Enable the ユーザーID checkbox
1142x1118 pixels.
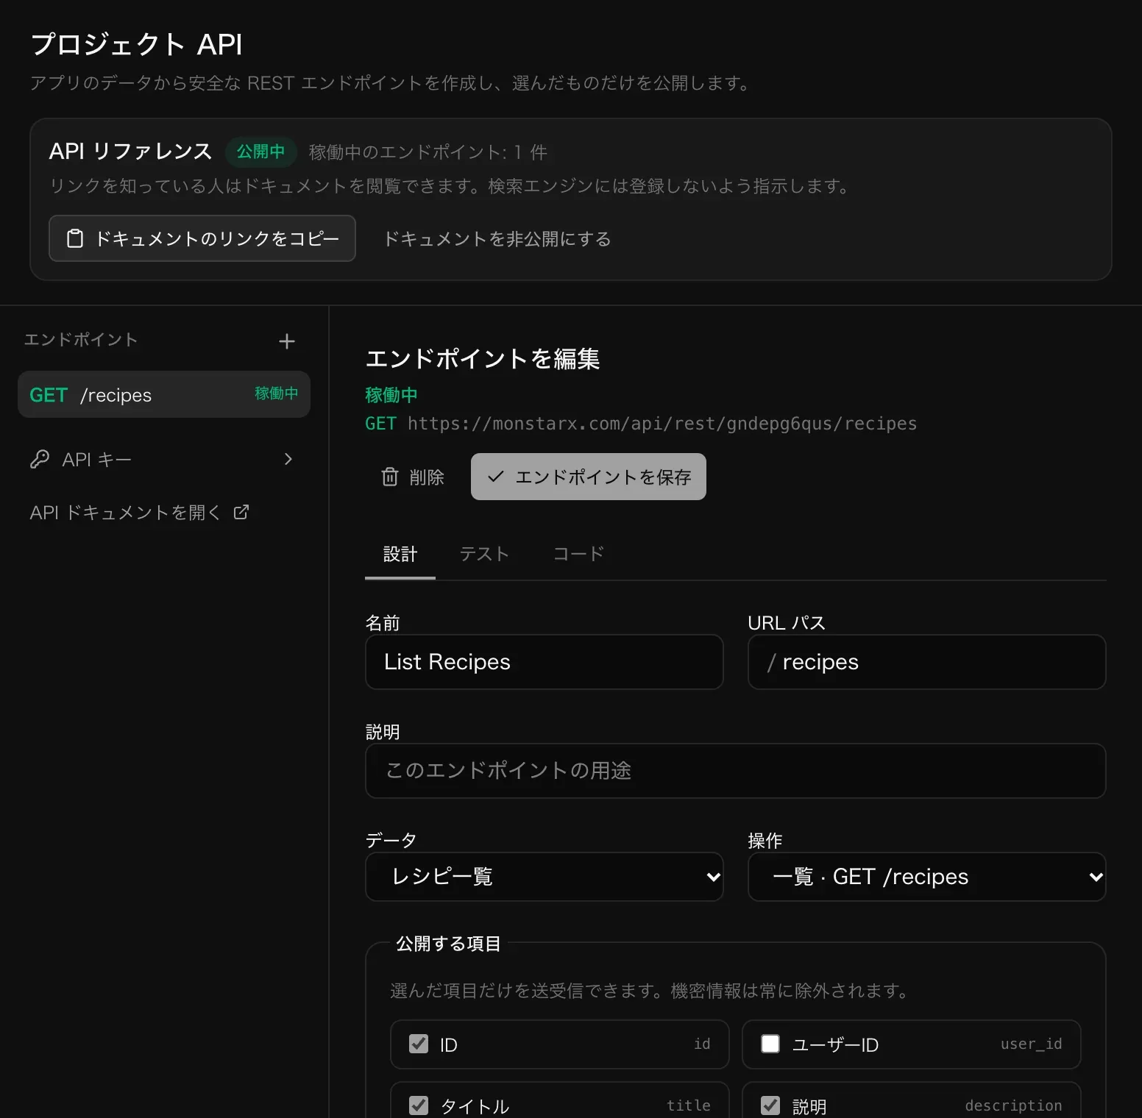770,1044
